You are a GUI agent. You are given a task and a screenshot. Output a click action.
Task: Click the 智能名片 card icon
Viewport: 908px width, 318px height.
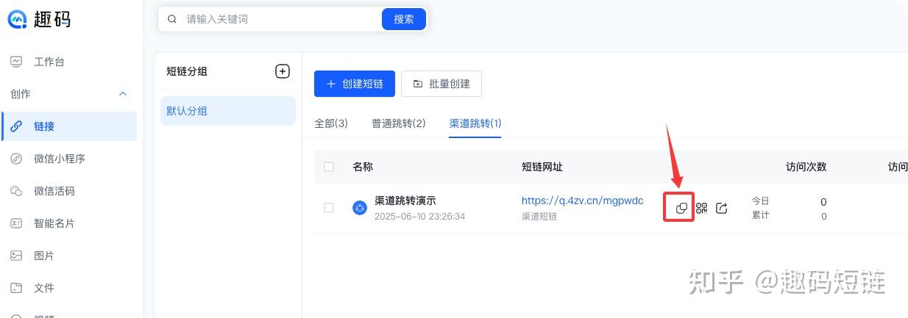click(16, 223)
